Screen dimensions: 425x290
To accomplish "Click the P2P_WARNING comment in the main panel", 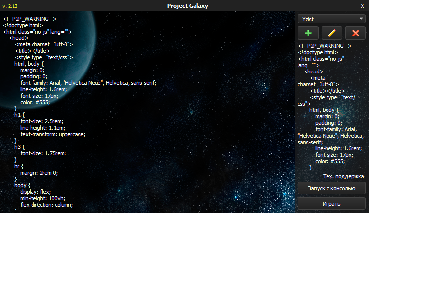I will [30, 19].
